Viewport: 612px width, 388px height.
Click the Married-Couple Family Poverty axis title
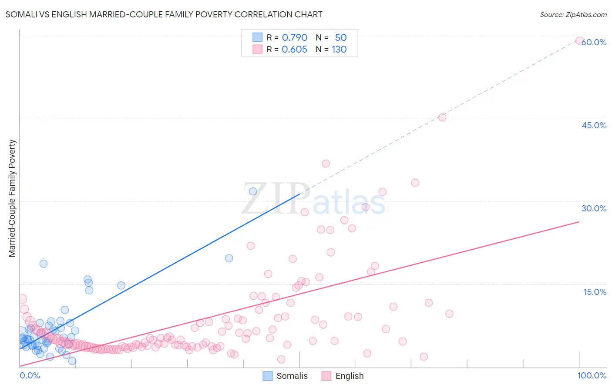pyautogui.click(x=12, y=198)
